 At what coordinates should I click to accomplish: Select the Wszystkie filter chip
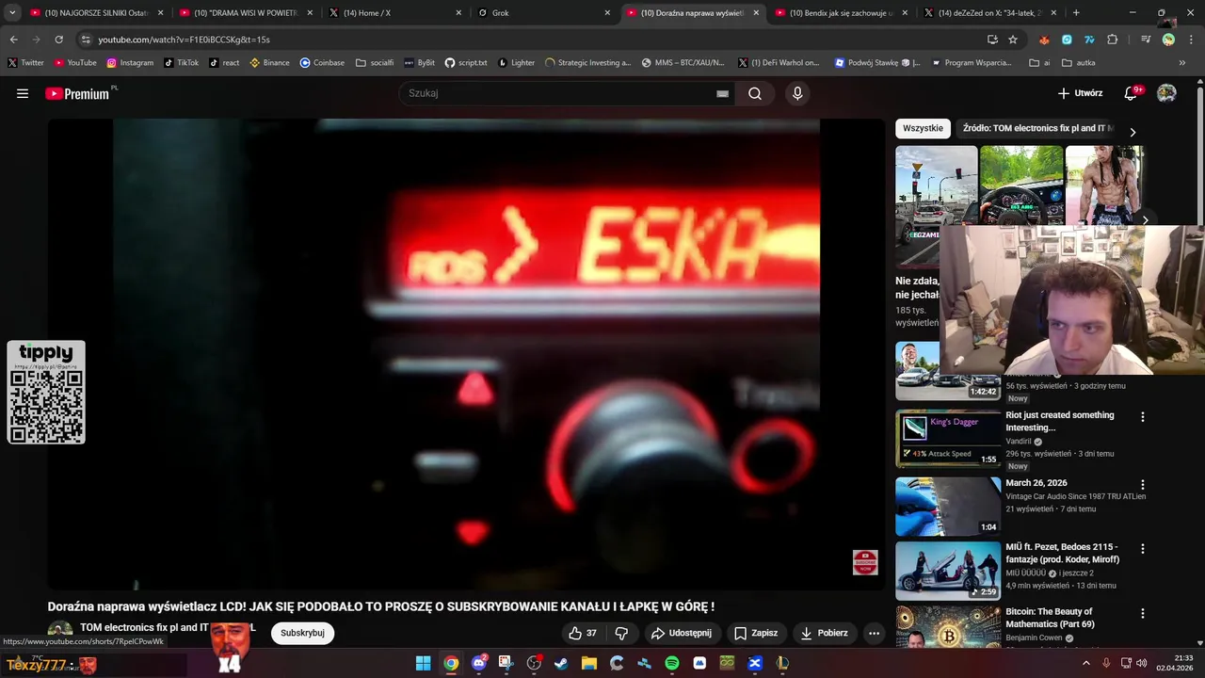(x=923, y=128)
